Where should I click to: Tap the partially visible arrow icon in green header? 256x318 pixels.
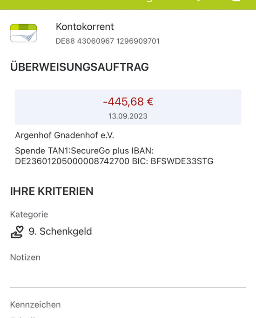tap(199, 0)
